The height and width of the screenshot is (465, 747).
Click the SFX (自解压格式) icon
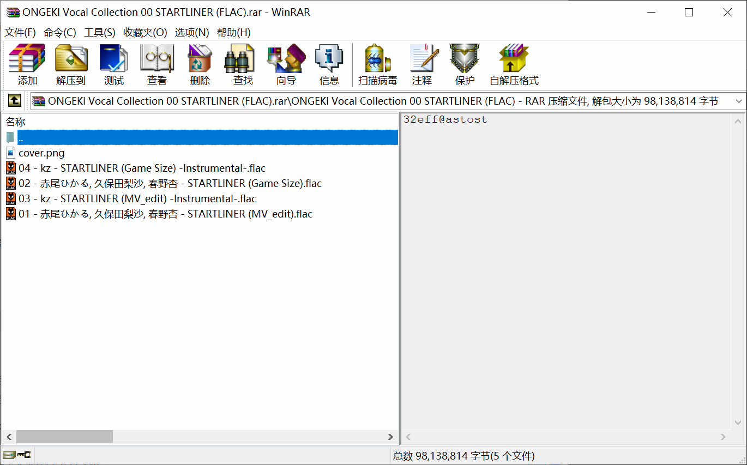[x=514, y=65]
